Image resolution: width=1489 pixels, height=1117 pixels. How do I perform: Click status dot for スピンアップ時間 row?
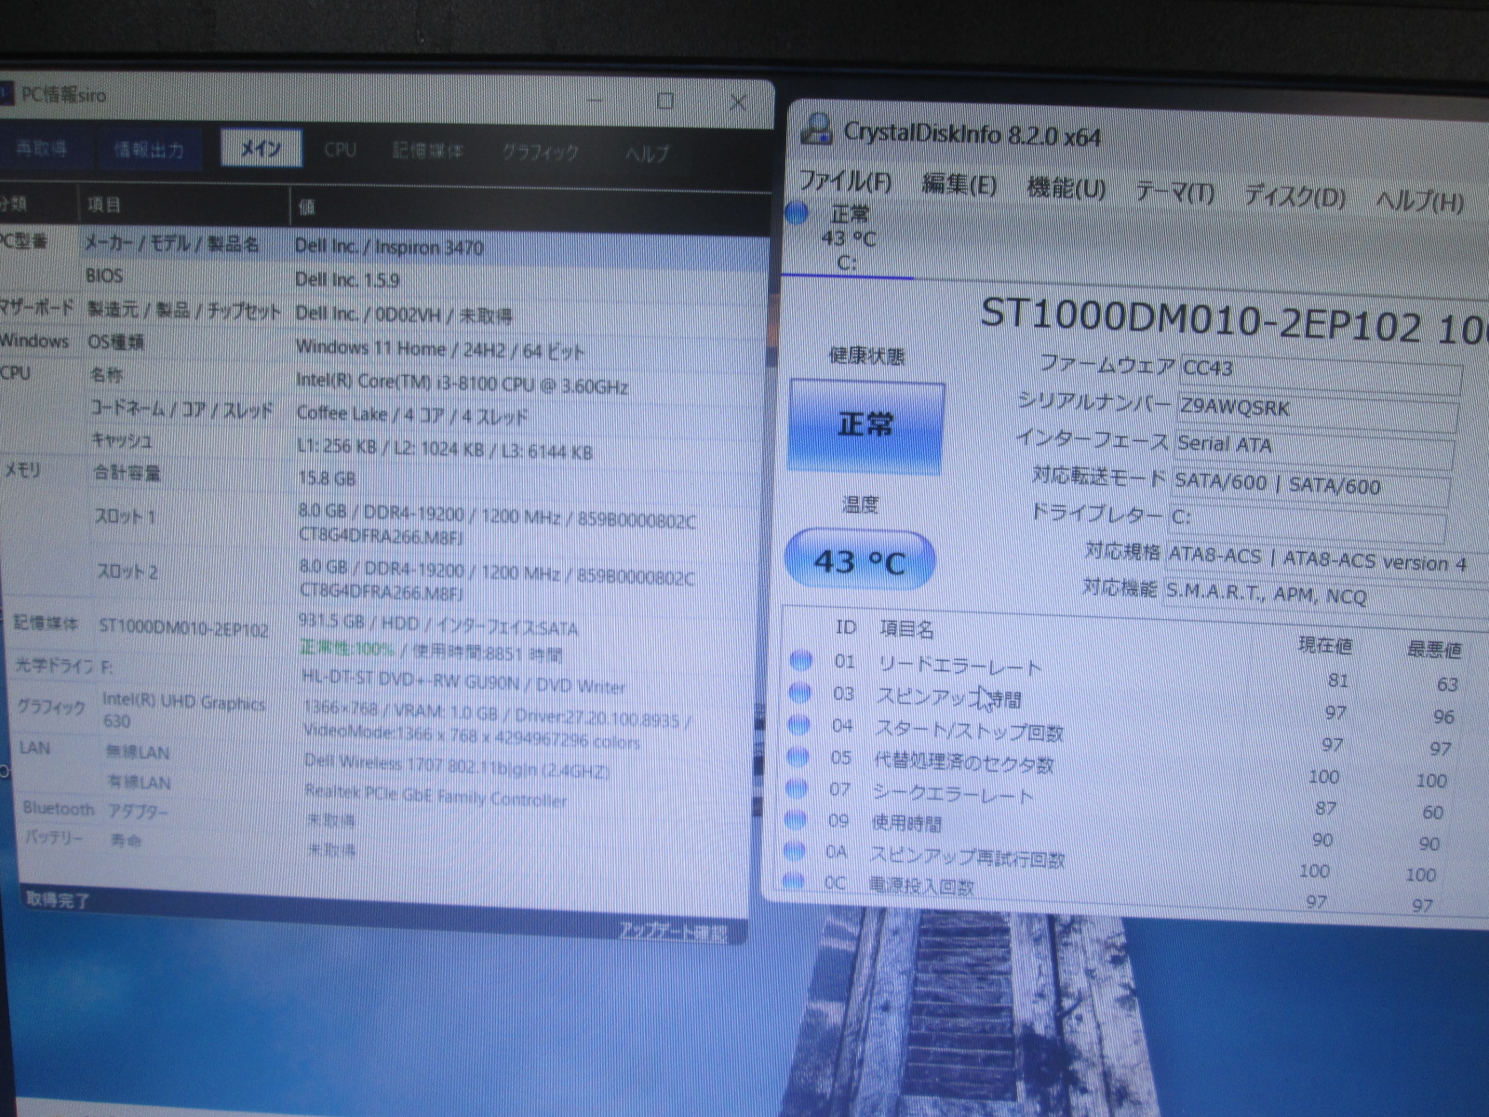point(798,692)
